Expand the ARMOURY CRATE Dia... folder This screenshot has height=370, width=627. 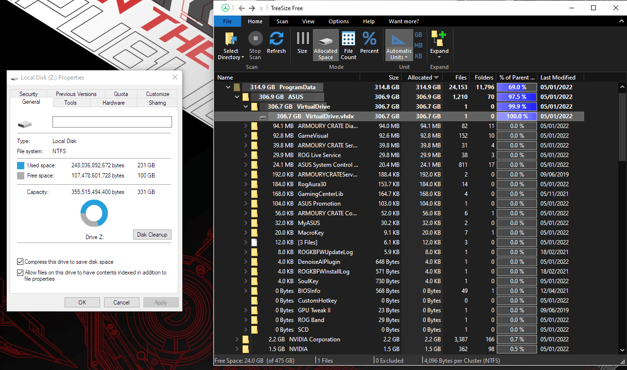245,126
